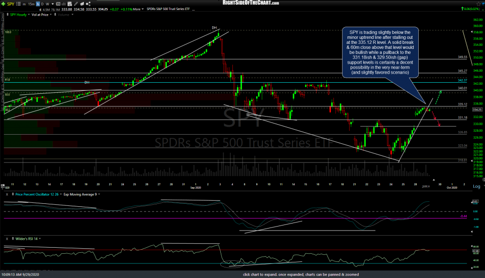Viewport: 485px width, 278px height.
Task: Click the 326.85 level label
Action: tap(462, 133)
